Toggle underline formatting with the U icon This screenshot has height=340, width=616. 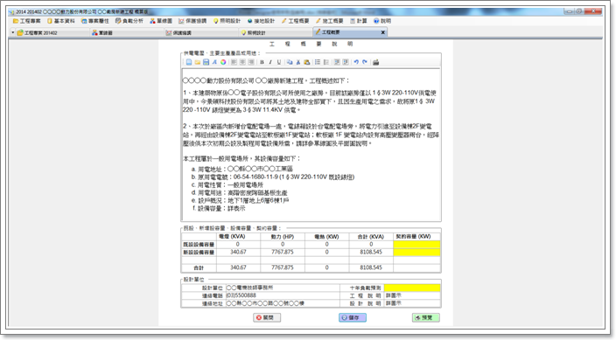279,62
